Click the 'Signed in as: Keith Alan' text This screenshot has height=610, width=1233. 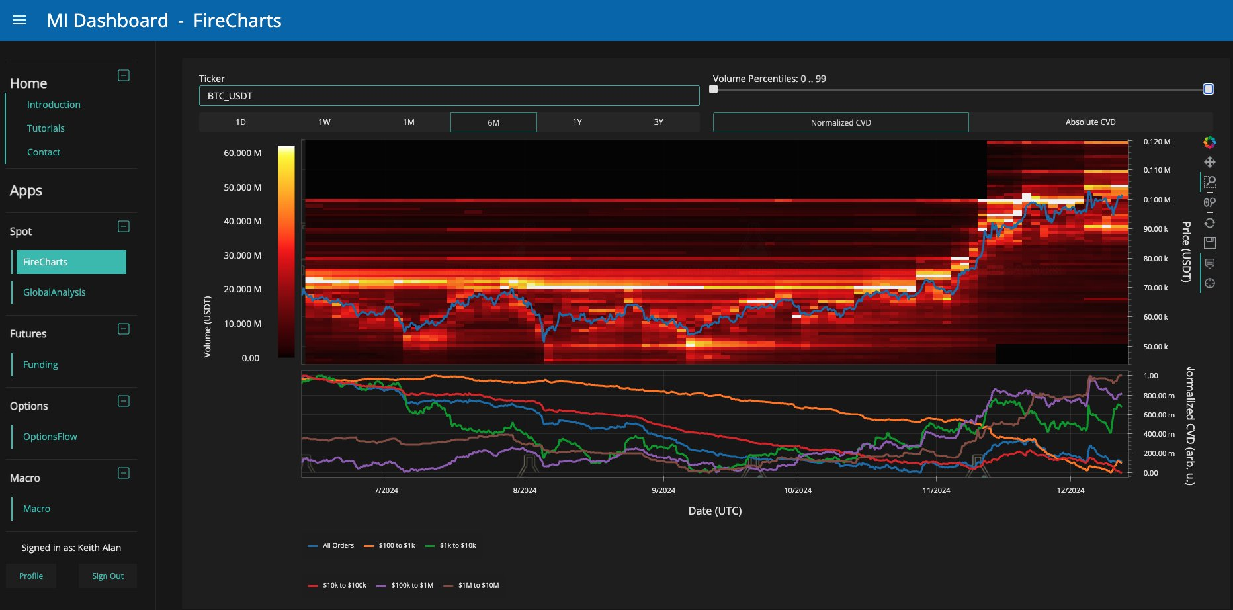pyautogui.click(x=71, y=548)
